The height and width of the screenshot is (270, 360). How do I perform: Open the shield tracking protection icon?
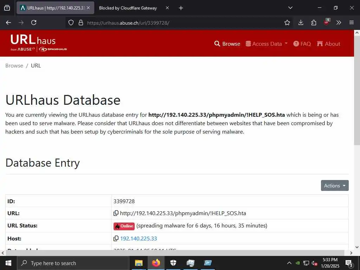click(71, 22)
